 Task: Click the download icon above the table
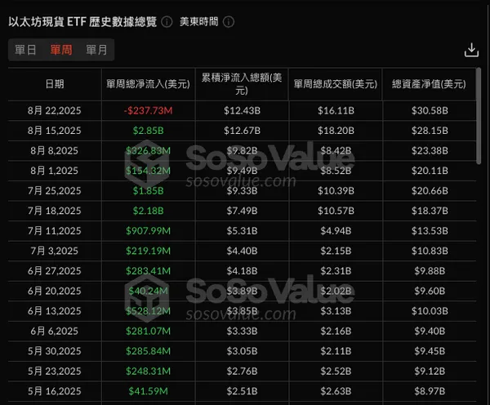coord(470,51)
